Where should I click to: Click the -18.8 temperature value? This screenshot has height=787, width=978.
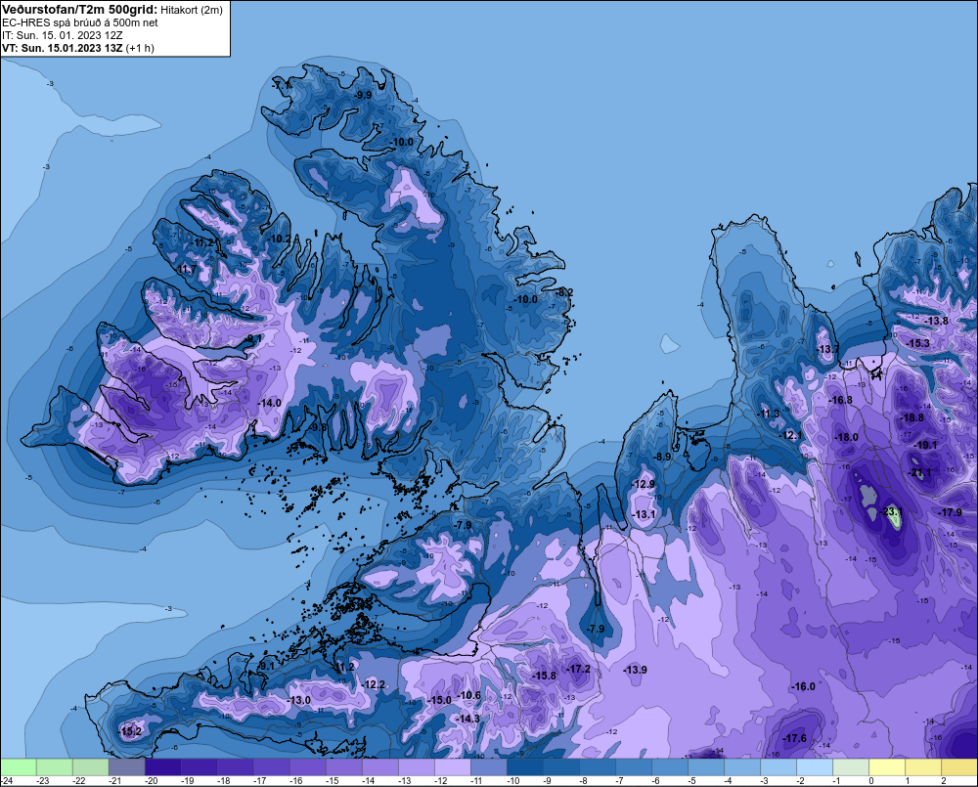[911, 417]
